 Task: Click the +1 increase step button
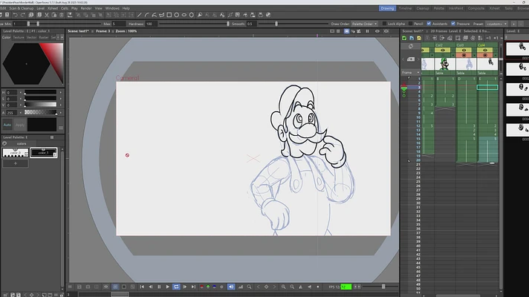click(x=496, y=38)
